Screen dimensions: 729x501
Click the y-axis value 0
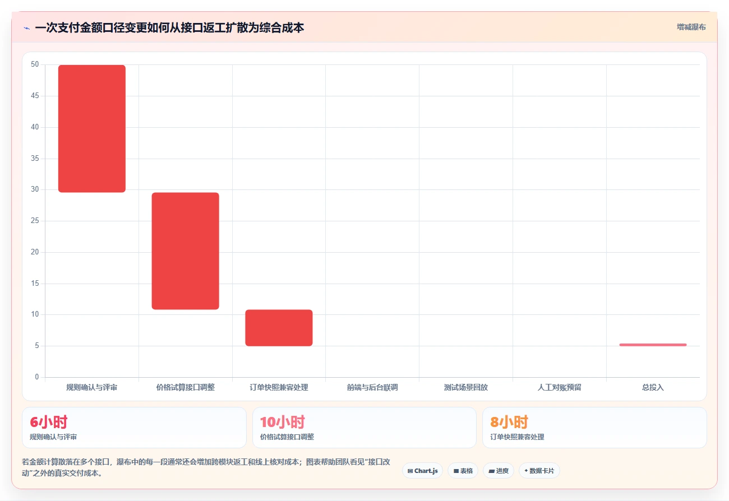pos(37,377)
